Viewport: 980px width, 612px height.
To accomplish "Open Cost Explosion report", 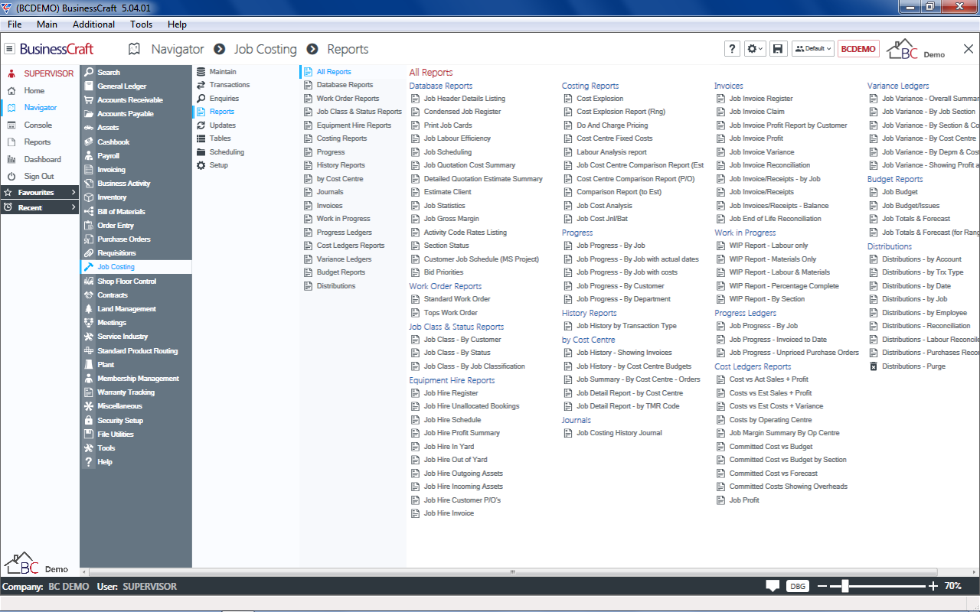I will [599, 99].
